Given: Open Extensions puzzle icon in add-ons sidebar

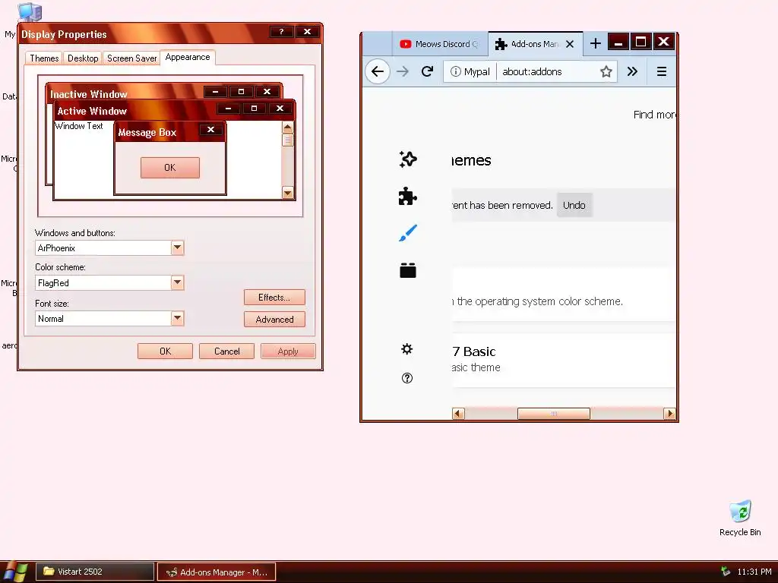Looking at the screenshot, I should pyautogui.click(x=408, y=197).
